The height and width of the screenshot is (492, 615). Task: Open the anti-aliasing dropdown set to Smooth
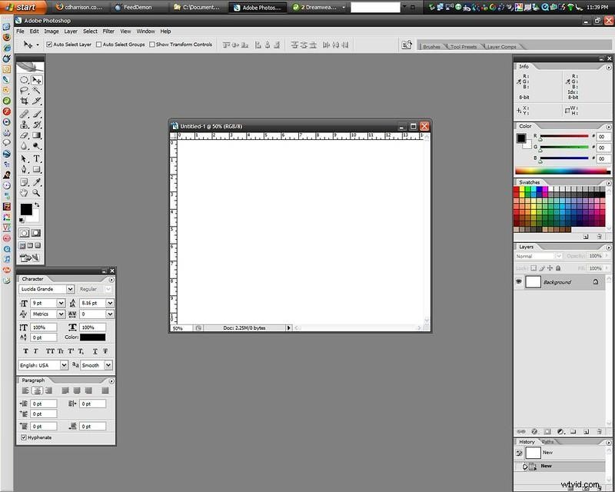[95, 365]
